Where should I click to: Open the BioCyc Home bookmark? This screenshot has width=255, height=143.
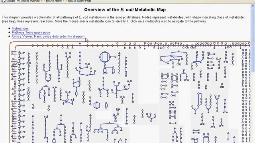tap(51, 1)
